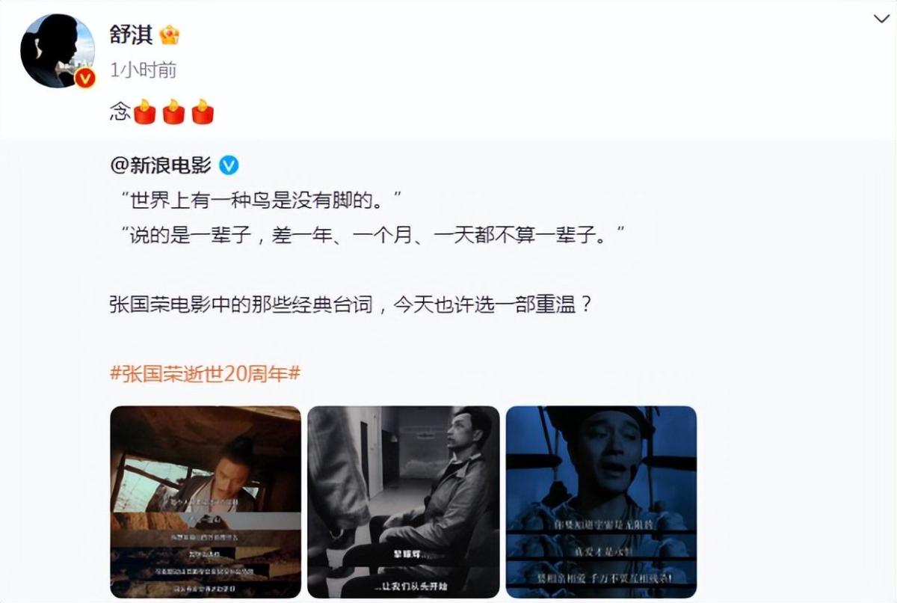Open the blue-tinted movie still thumbnail
Viewport: 897px width, 603px height.
(x=601, y=501)
